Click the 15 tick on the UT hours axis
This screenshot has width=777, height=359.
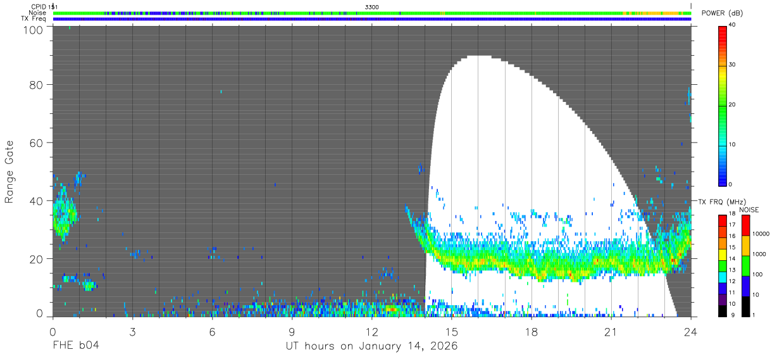451,332
